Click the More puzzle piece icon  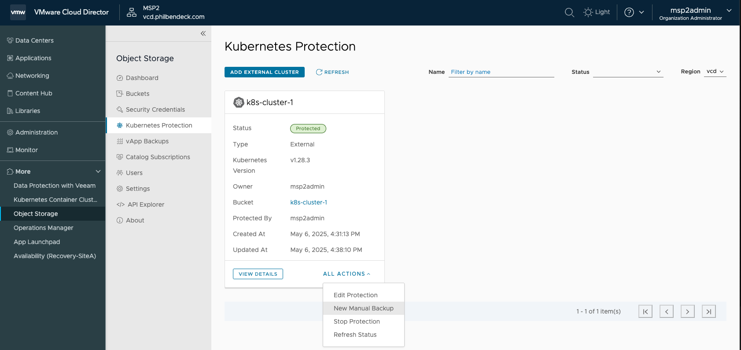click(10, 171)
